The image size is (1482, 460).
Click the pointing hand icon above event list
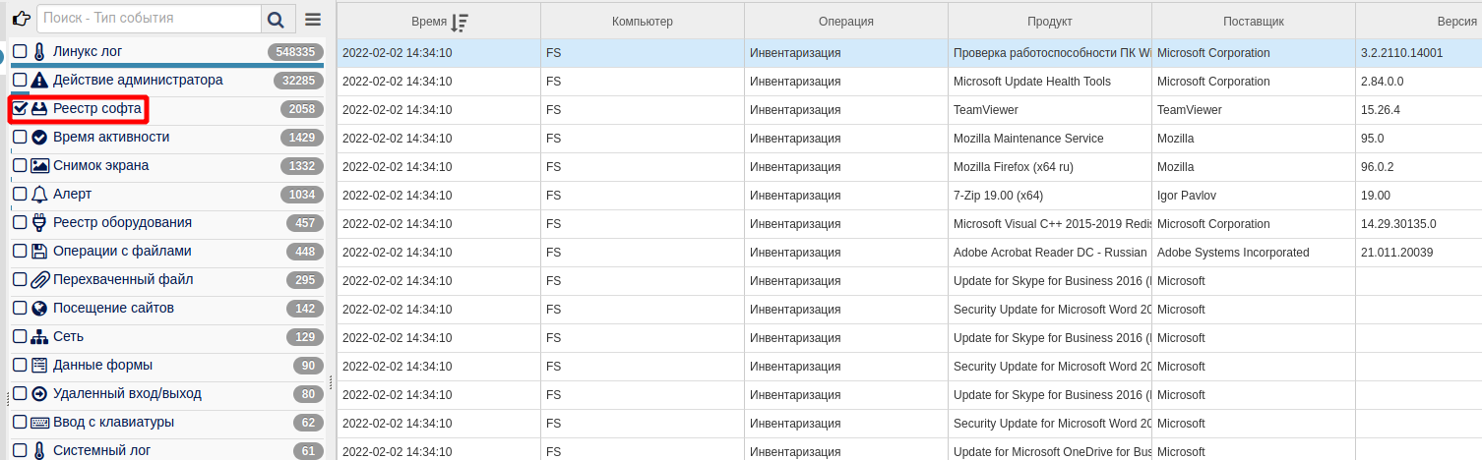pos(21,19)
